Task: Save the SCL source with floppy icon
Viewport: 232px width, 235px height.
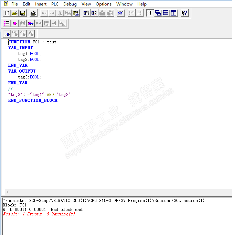Action: [x=23, y=13]
